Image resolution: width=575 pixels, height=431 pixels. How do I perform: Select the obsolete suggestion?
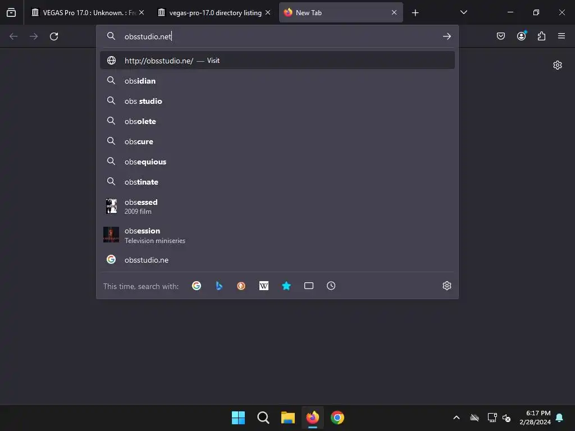[277, 121]
